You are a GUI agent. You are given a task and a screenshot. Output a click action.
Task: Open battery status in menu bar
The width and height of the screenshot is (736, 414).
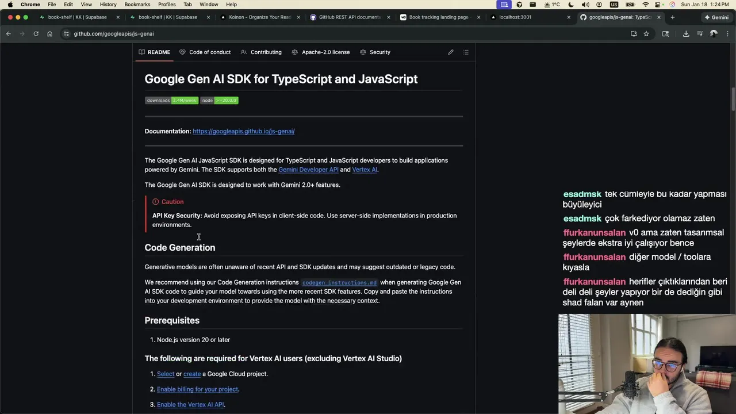[630, 4]
